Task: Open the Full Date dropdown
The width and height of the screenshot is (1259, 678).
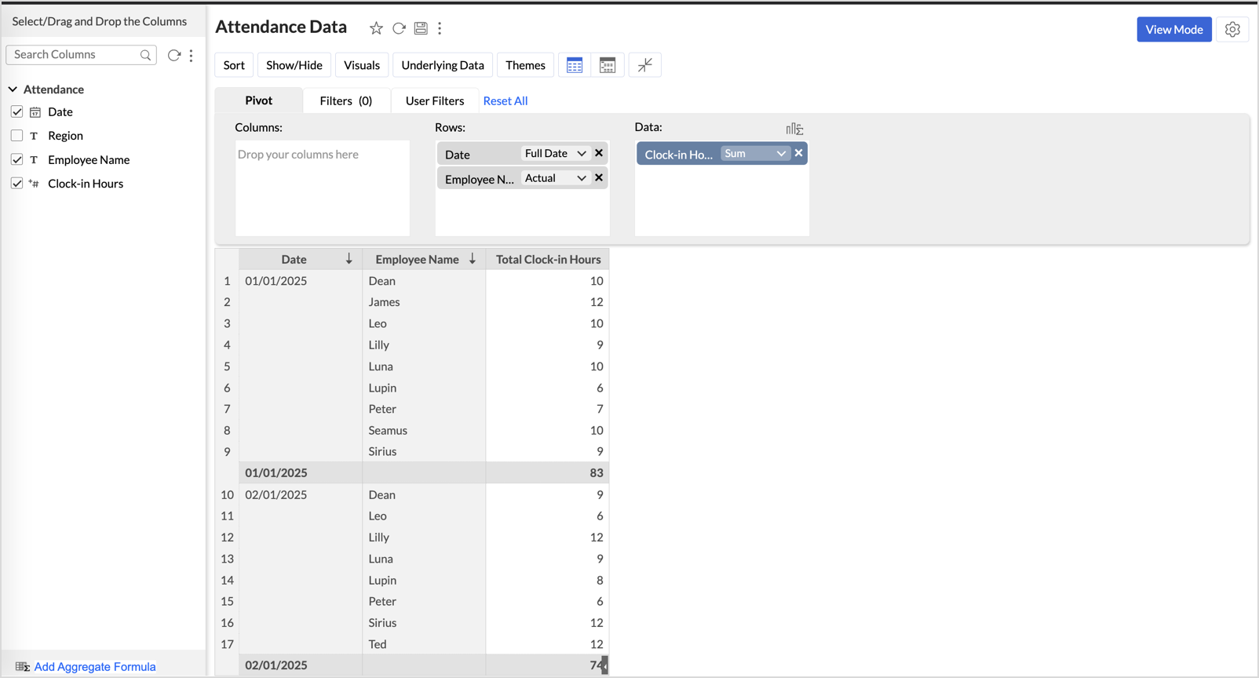Action: click(556, 154)
